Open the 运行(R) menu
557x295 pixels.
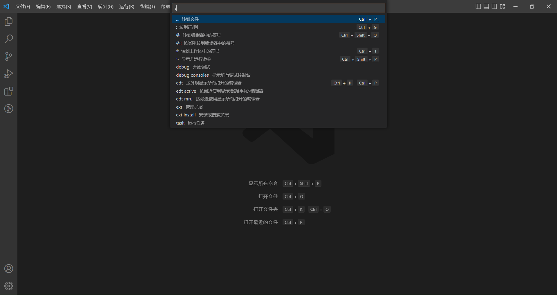click(x=127, y=6)
